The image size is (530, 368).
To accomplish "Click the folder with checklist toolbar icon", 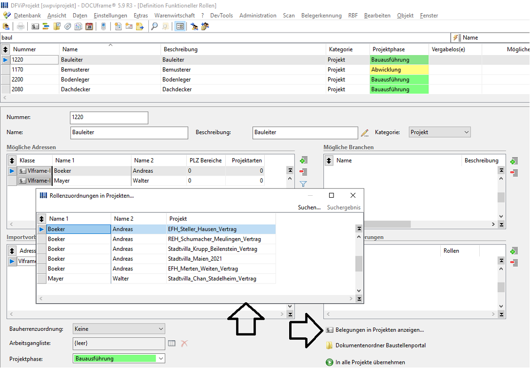I will tap(57, 26).
